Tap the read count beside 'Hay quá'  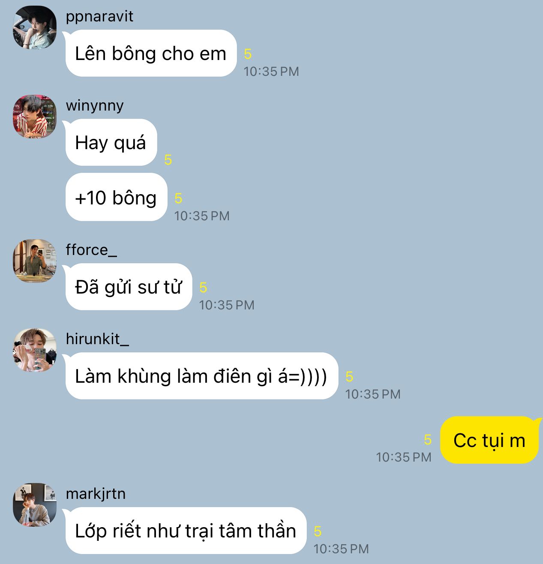click(x=168, y=160)
